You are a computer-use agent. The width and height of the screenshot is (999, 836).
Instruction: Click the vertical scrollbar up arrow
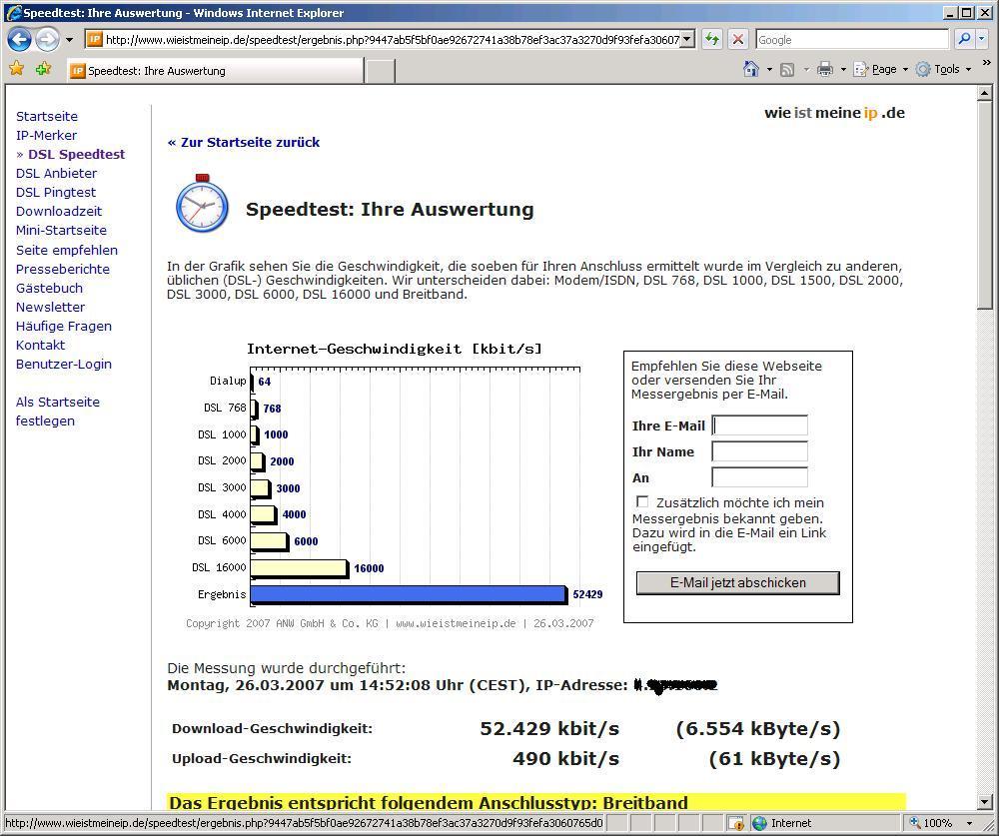pos(984,94)
